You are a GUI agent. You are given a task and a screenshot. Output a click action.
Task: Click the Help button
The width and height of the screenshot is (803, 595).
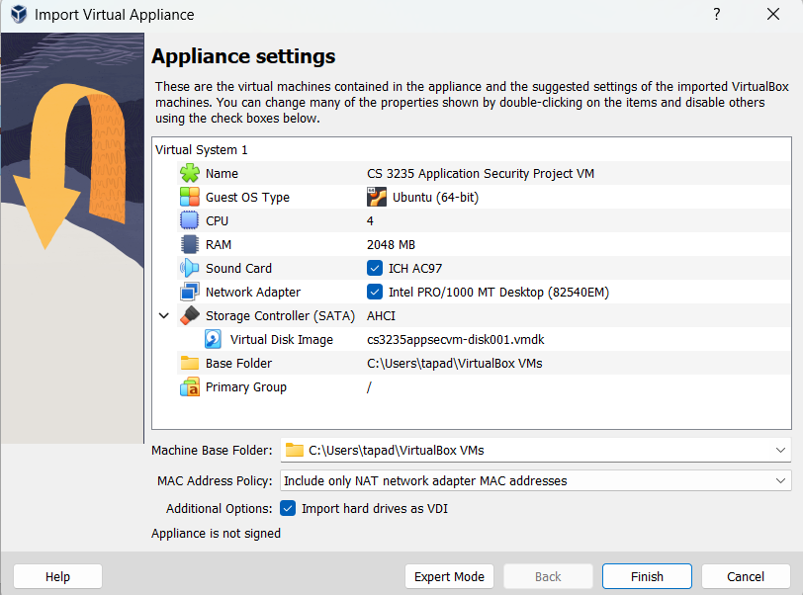(x=57, y=576)
